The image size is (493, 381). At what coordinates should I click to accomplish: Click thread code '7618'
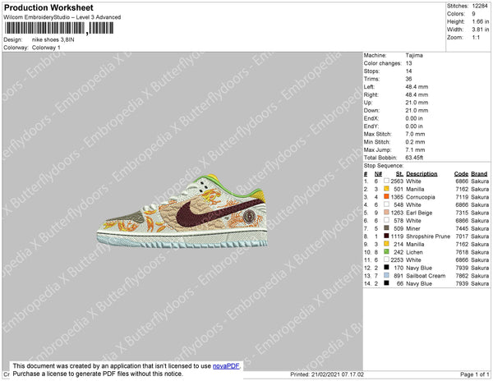(x=462, y=252)
